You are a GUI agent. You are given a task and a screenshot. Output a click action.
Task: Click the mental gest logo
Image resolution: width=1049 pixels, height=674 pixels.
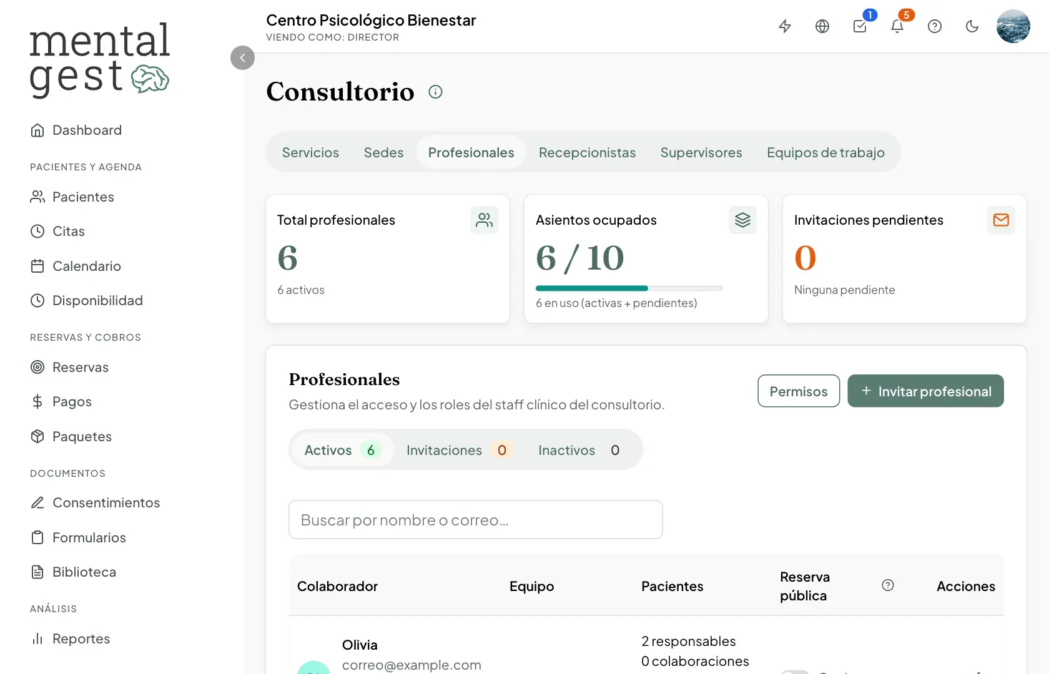[x=100, y=59]
